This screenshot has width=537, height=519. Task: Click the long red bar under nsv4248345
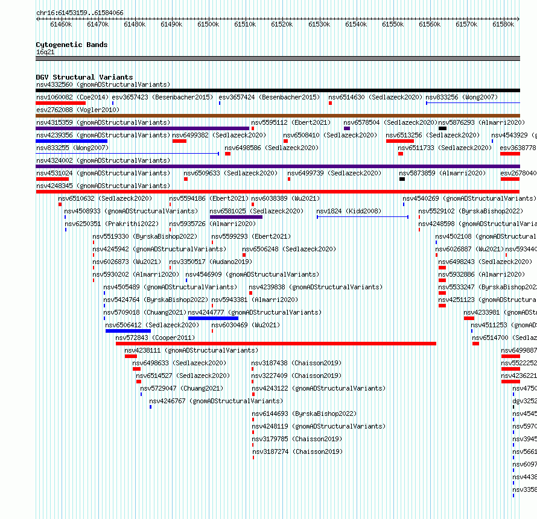tap(278, 192)
